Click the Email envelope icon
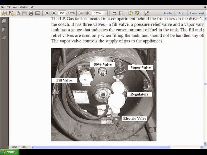Viewport: 207px width, 155px height. click(x=38, y=13)
